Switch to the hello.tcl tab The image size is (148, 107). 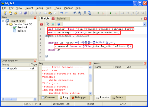(62, 19)
